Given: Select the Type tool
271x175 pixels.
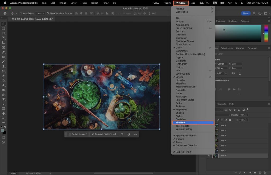Looking at the screenshot, I should coord(4,99).
